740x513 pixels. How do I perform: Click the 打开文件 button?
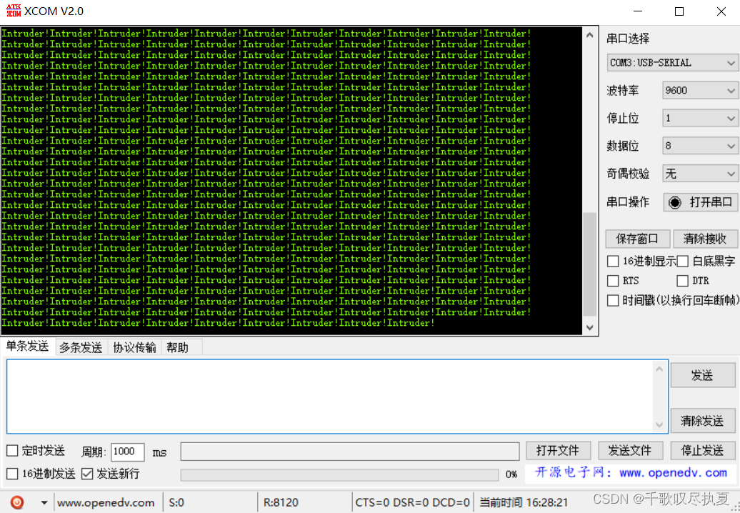pyautogui.click(x=558, y=451)
